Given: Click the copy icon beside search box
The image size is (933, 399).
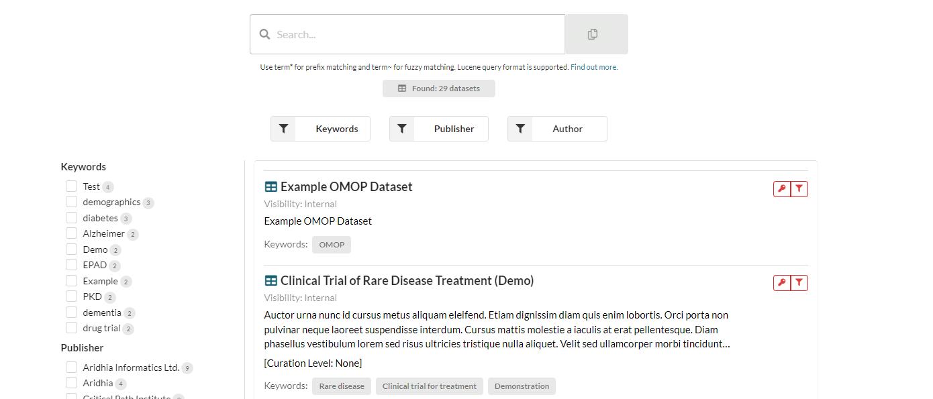Looking at the screenshot, I should coord(593,34).
